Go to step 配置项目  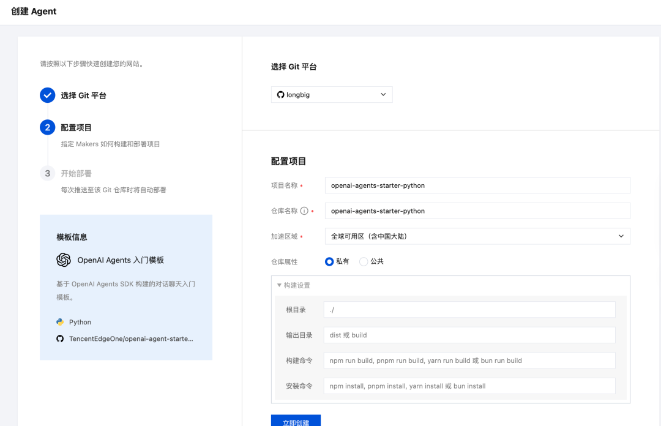pos(76,127)
